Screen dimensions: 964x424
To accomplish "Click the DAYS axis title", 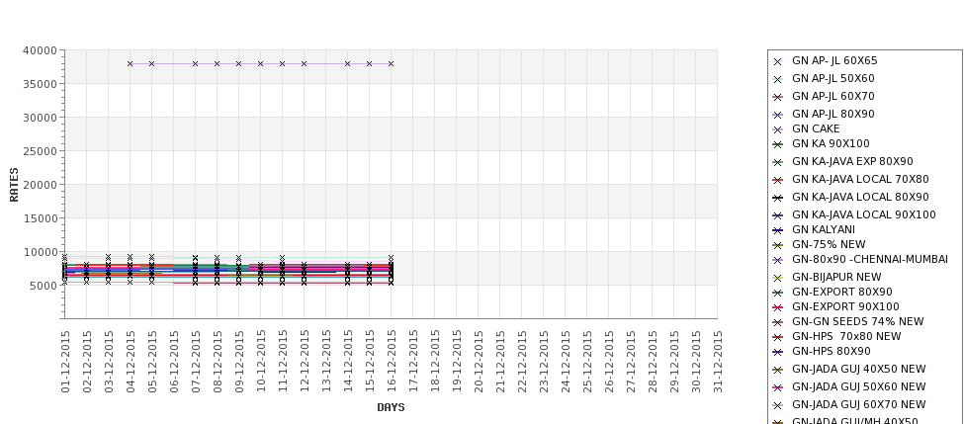I will (x=391, y=407).
